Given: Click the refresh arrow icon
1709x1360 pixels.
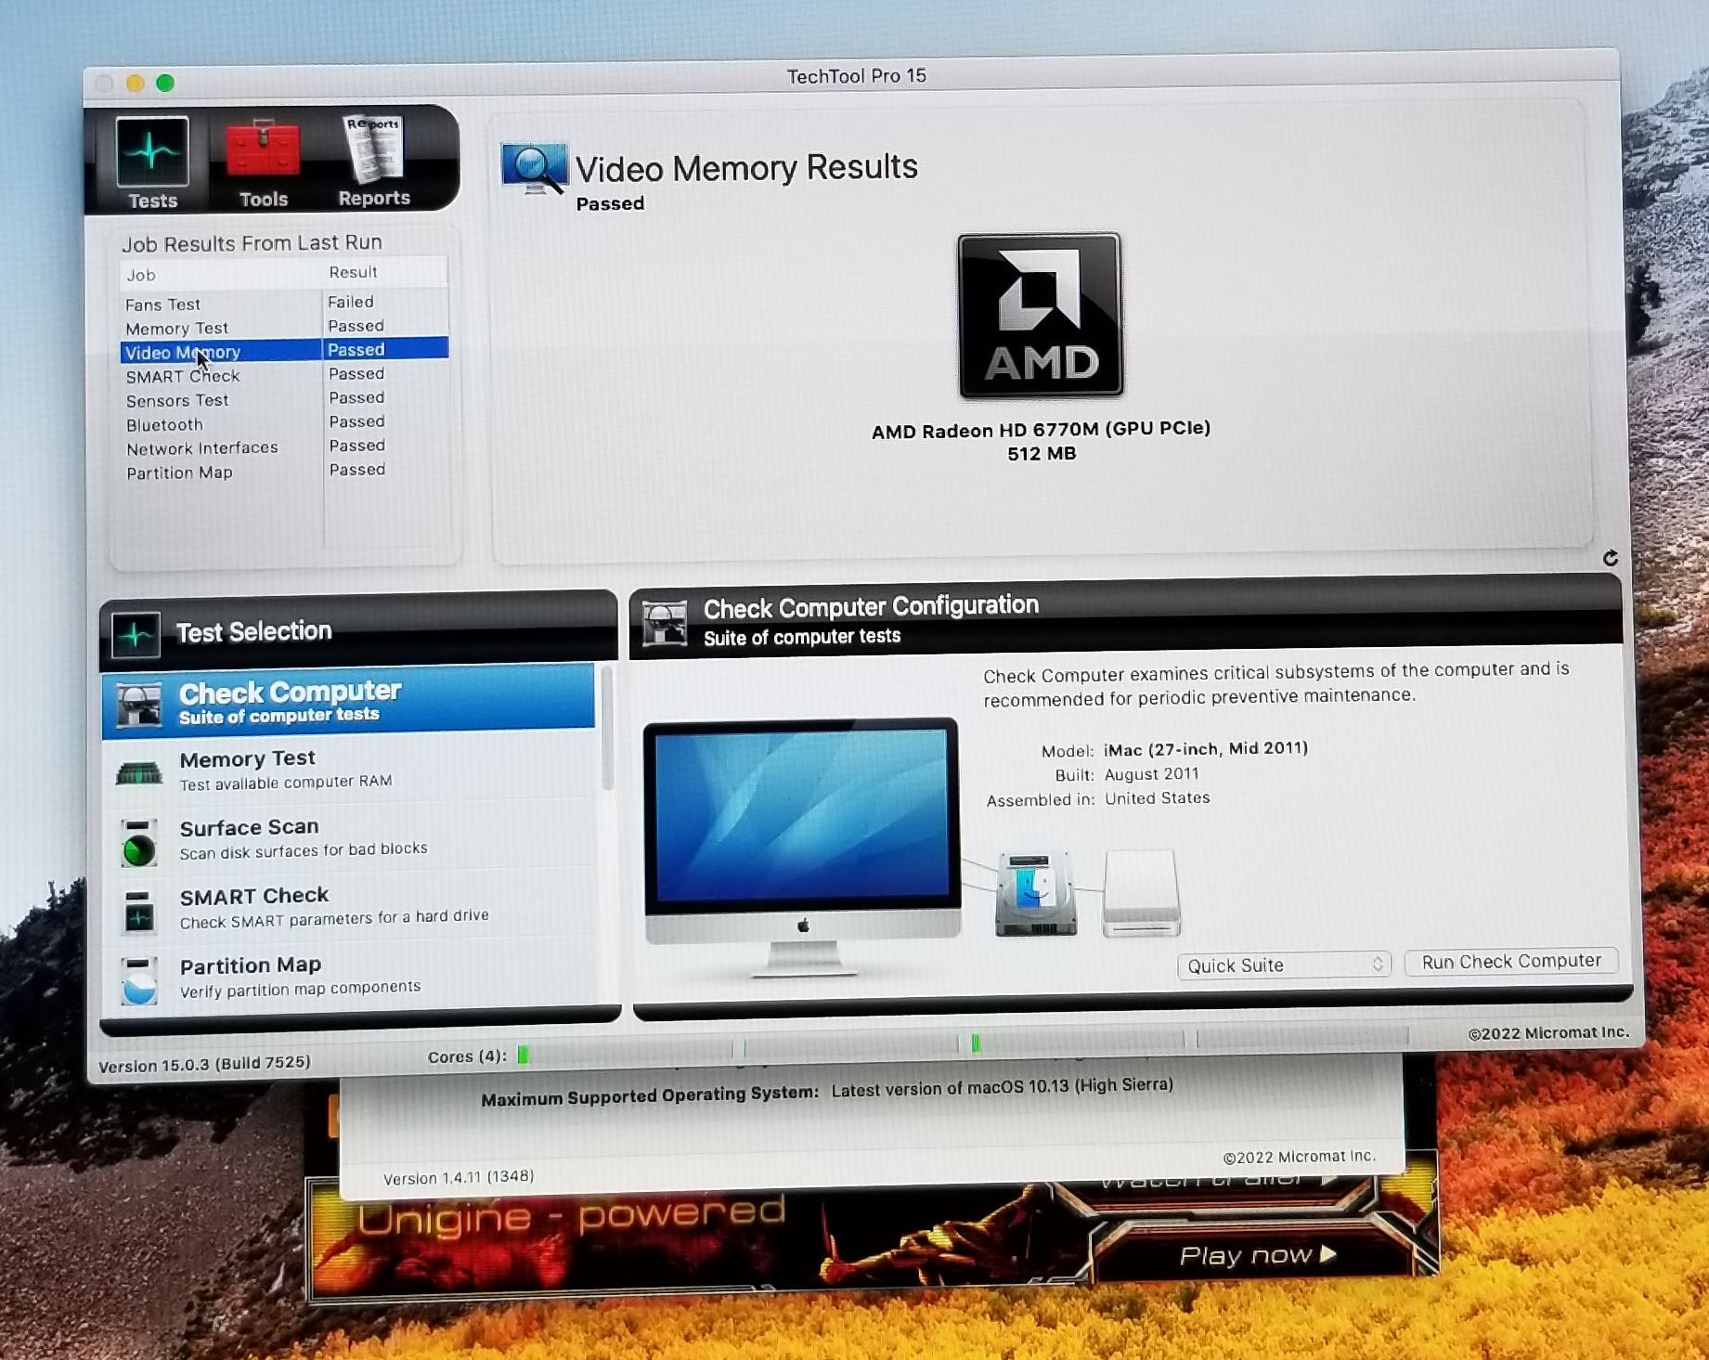Looking at the screenshot, I should click(1610, 558).
